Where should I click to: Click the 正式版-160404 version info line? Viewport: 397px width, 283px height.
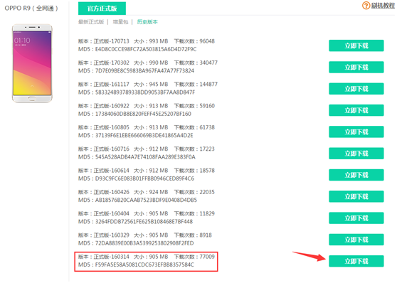coord(147,213)
